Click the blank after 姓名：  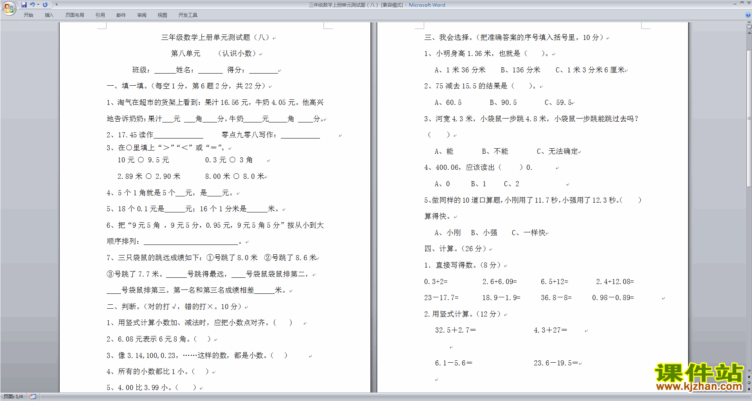click(x=210, y=70)
